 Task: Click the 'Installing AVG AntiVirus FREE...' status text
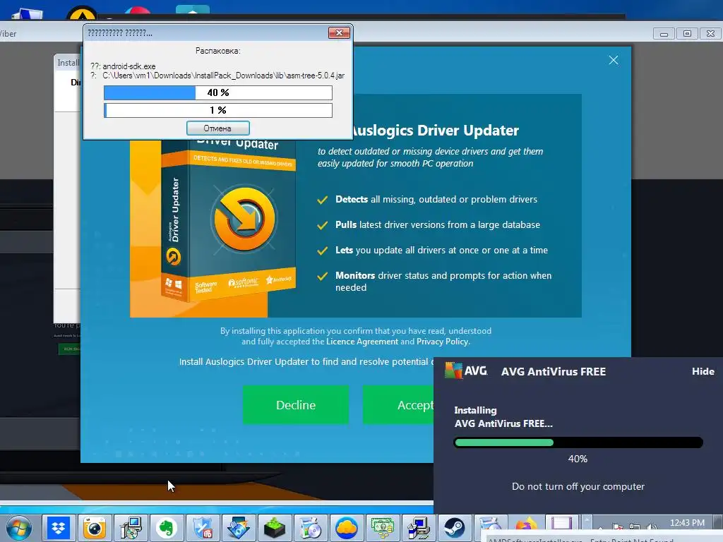pyautogui.click(x=503, y=416)
